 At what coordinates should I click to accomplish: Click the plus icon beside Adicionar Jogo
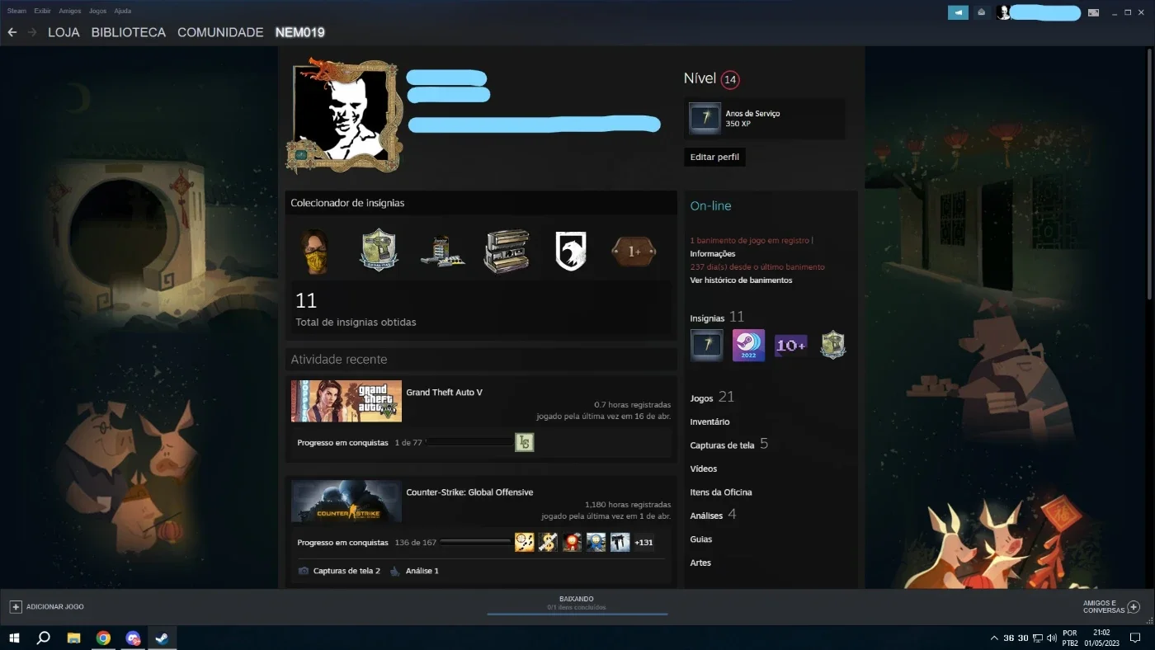(x=16, y=606)
